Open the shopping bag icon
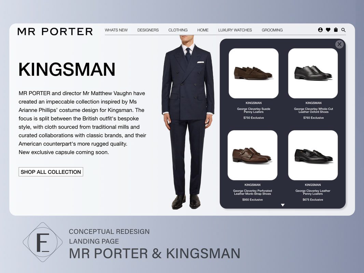 (336, 30)
